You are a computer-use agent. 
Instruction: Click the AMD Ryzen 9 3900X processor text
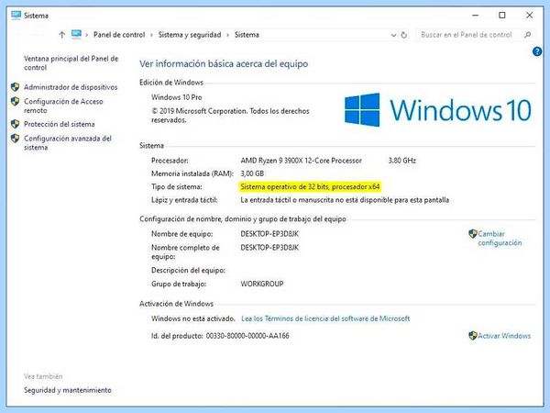point(301,161)
